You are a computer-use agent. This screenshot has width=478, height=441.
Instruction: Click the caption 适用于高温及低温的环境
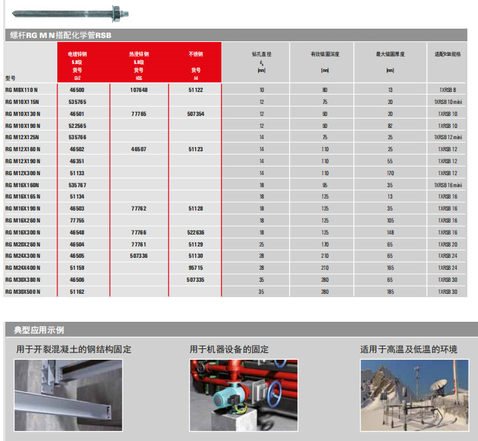pos(408,349)
